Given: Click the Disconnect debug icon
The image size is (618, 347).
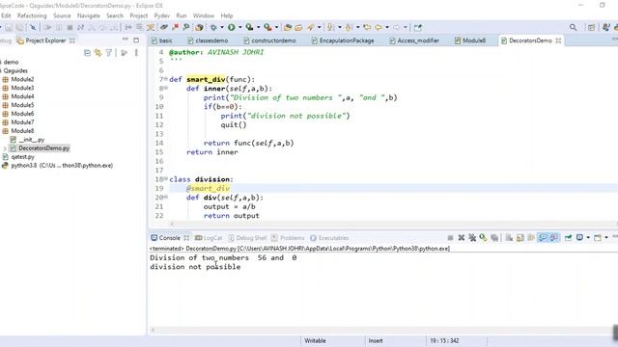Looking at the screenshot, I should click(x=80, y=27).
